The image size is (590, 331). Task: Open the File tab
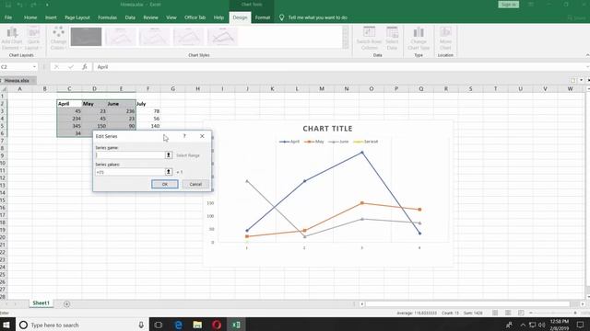tap(8, 17)
